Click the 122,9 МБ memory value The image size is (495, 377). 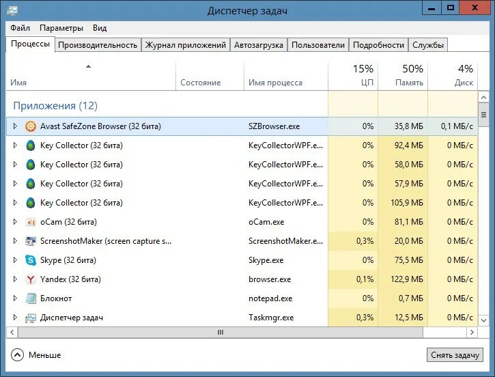pos(407,279)
